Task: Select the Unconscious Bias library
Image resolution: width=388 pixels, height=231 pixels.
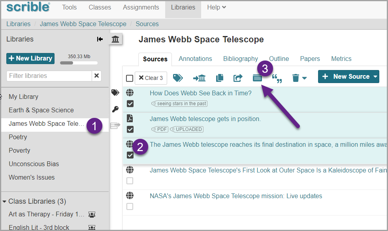Action: point(34,164)
